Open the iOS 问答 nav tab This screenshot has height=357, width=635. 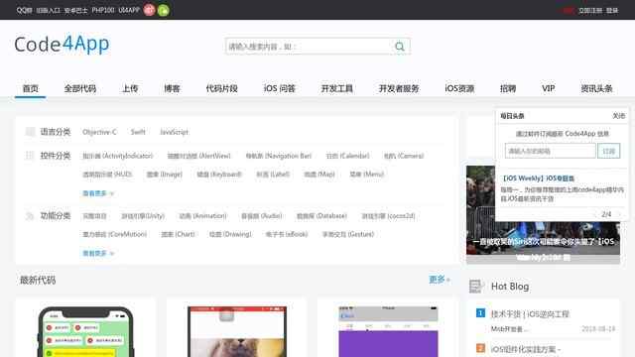click(x=280, y=88)
